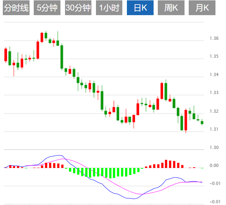Click the 1.30 price axis label
This screenshot has height=205, width=226.
pyautogui.click(x=214, y=147)
